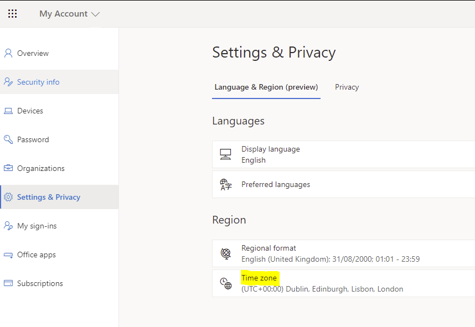The image size is (475, 327).
Task: Click the Devices laptop icon
Action: [8, 111]
